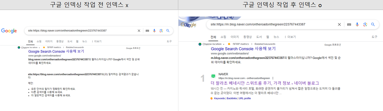
Task: Select 이미지 tab in after-indexing (작업 후) panel
Action: (235, 37)
